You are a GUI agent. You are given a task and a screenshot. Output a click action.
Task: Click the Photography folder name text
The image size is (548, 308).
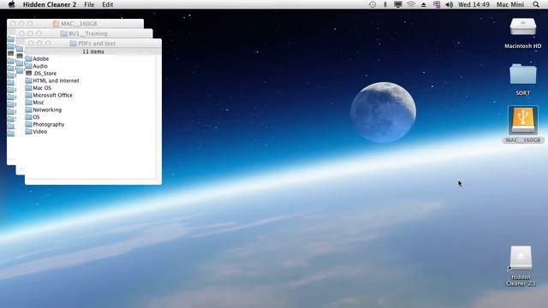pos(49,124)
